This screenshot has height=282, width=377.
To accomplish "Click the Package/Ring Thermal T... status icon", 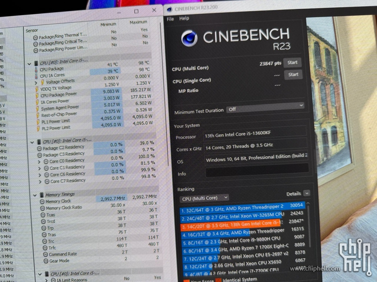I will coord(35,38).
